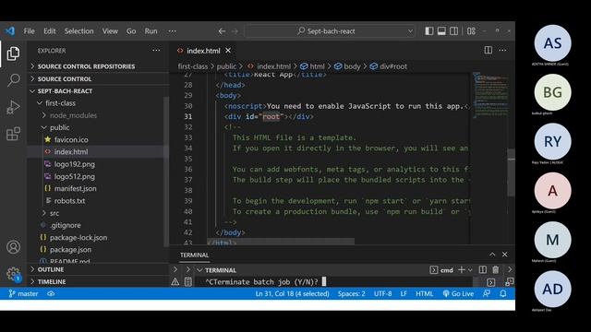
Task: Toggle the secondary side bar layout
Action: pyautogui.click(x=453, y=30)
